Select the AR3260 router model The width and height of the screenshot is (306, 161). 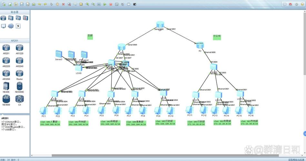click(6, 74)
